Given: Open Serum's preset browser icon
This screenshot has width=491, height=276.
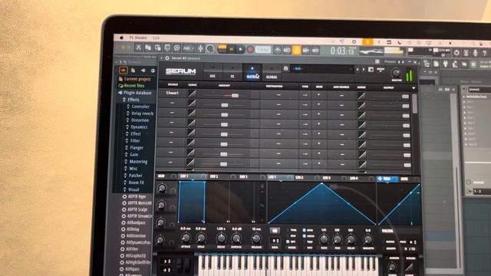Looking at the screenshot, I should pyautogui.click(x=371, y=70).
